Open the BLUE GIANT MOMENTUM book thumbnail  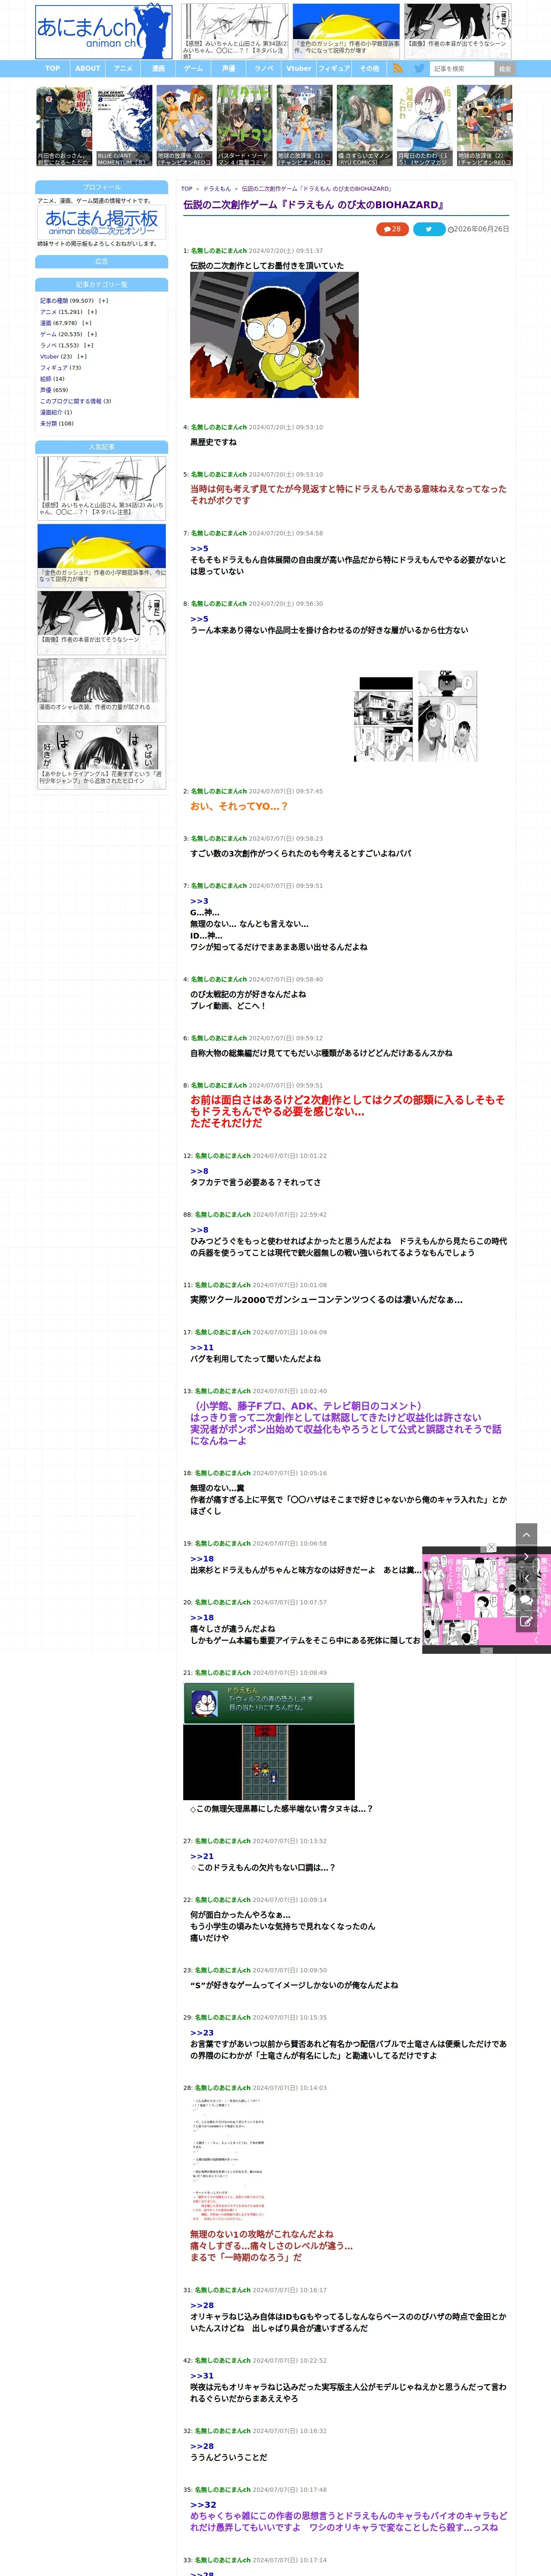124,125
